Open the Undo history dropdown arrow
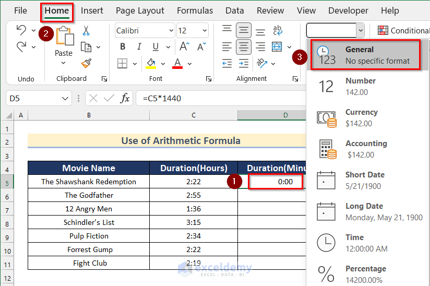Screen dimensions: 430x286 [x=33, y=30]
